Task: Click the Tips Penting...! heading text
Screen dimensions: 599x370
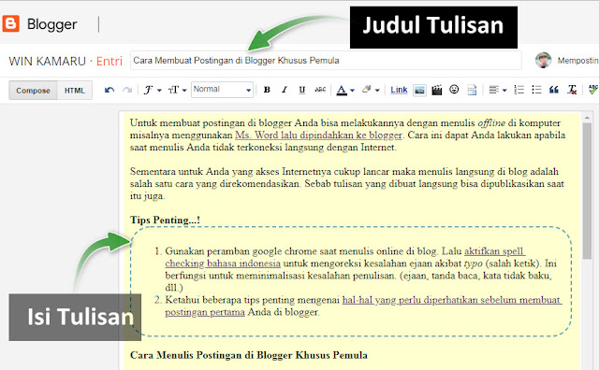Action: (x=165, y=221)
